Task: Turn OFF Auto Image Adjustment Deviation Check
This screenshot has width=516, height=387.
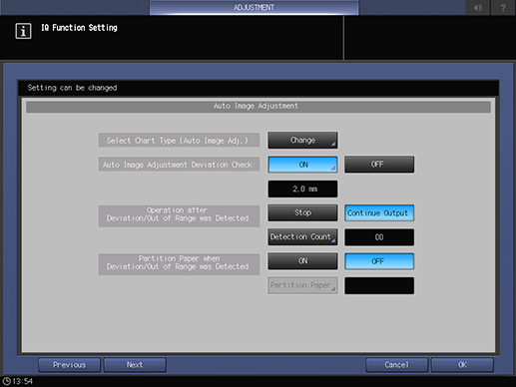Action: pyautogui.click(x=379, y=165)
